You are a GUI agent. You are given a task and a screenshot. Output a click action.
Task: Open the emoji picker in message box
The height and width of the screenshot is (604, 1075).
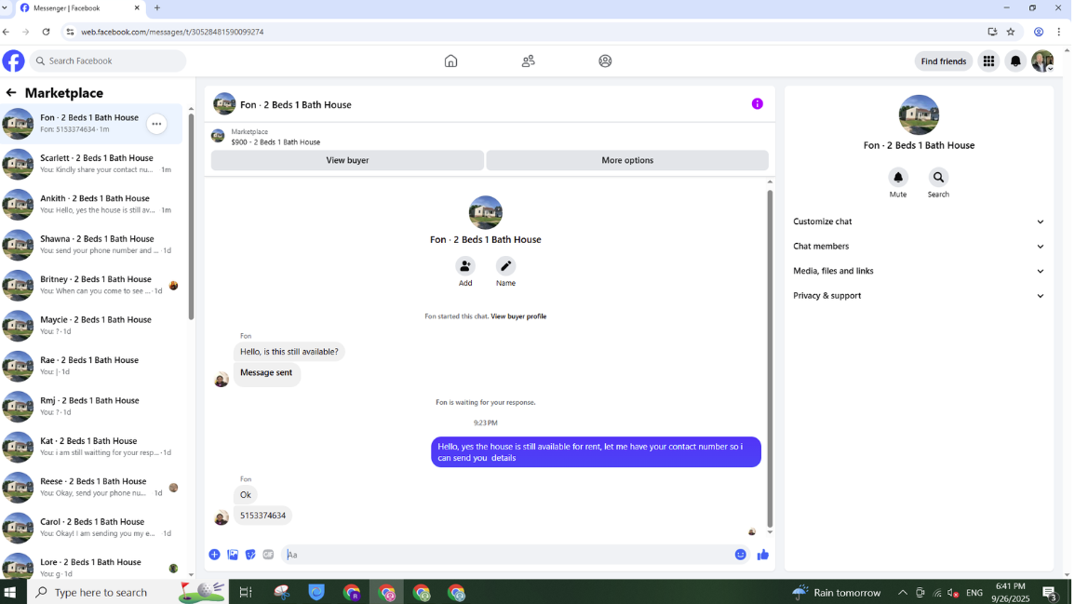pos(741,555)
